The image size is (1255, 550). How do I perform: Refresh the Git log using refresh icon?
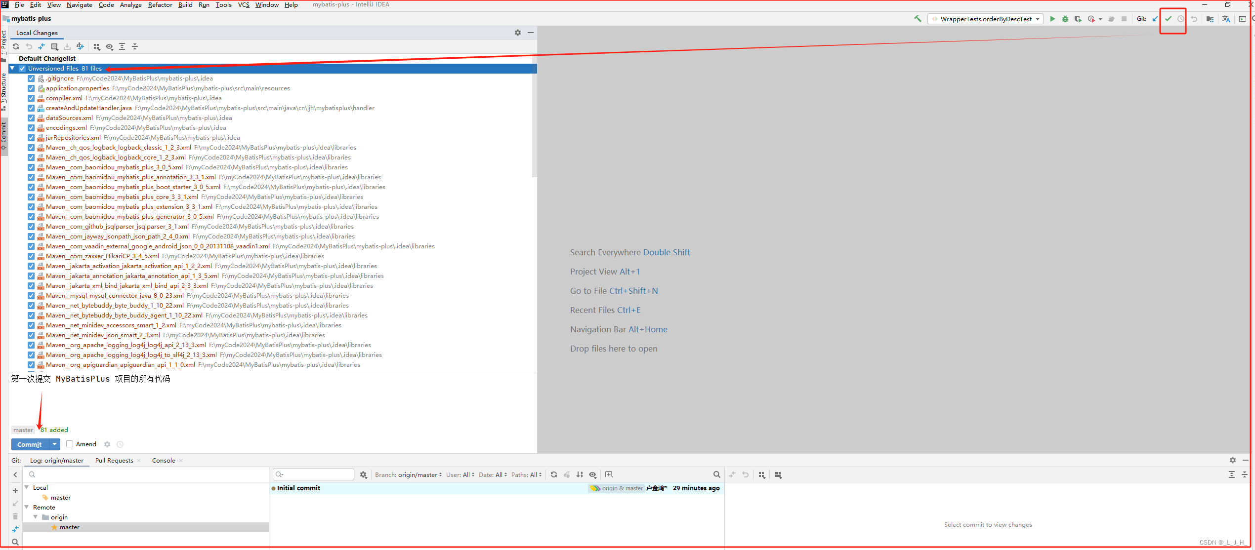click(x=554, y=474)
